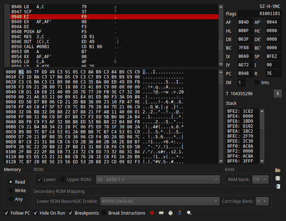Image resolution: width=286 pixels, height=221 pixels.
Task: Click the DE register field B63F
Action: [245, 39]
